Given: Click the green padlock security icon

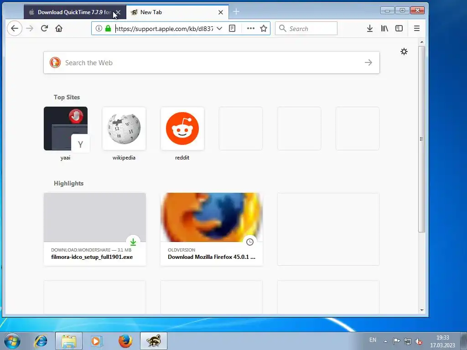Looking at the screenshot, I should pos(108,29).
